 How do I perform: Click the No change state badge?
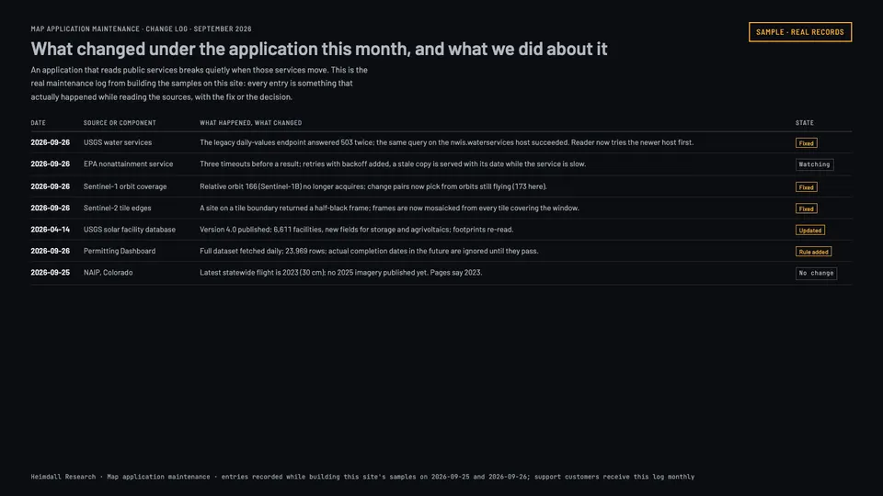coord(816,273)
